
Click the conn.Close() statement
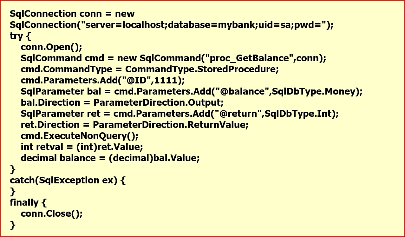pos(52,214)
